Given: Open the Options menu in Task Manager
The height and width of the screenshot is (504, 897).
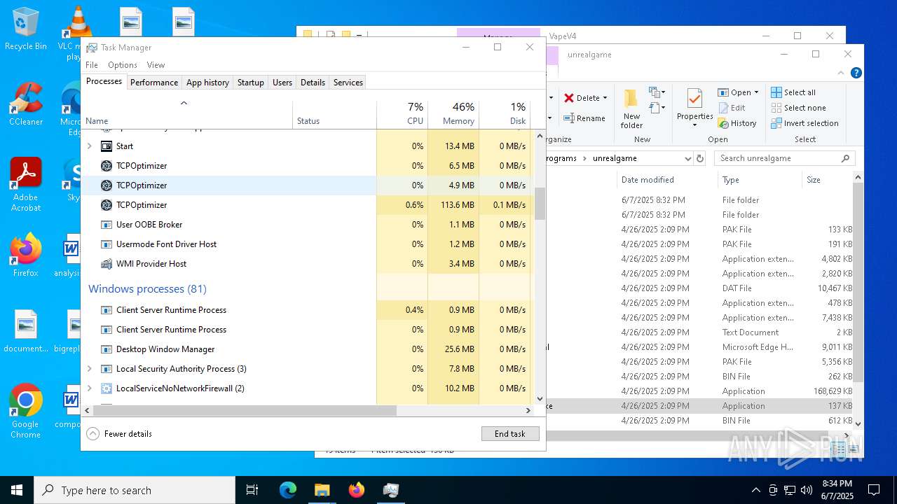Looking at the screenshot, I should 123,65.
